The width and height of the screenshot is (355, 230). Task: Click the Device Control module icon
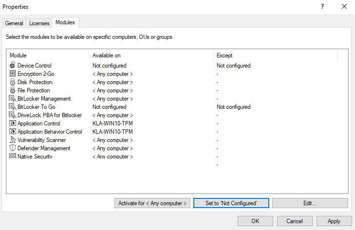click(x=13, y=66)
